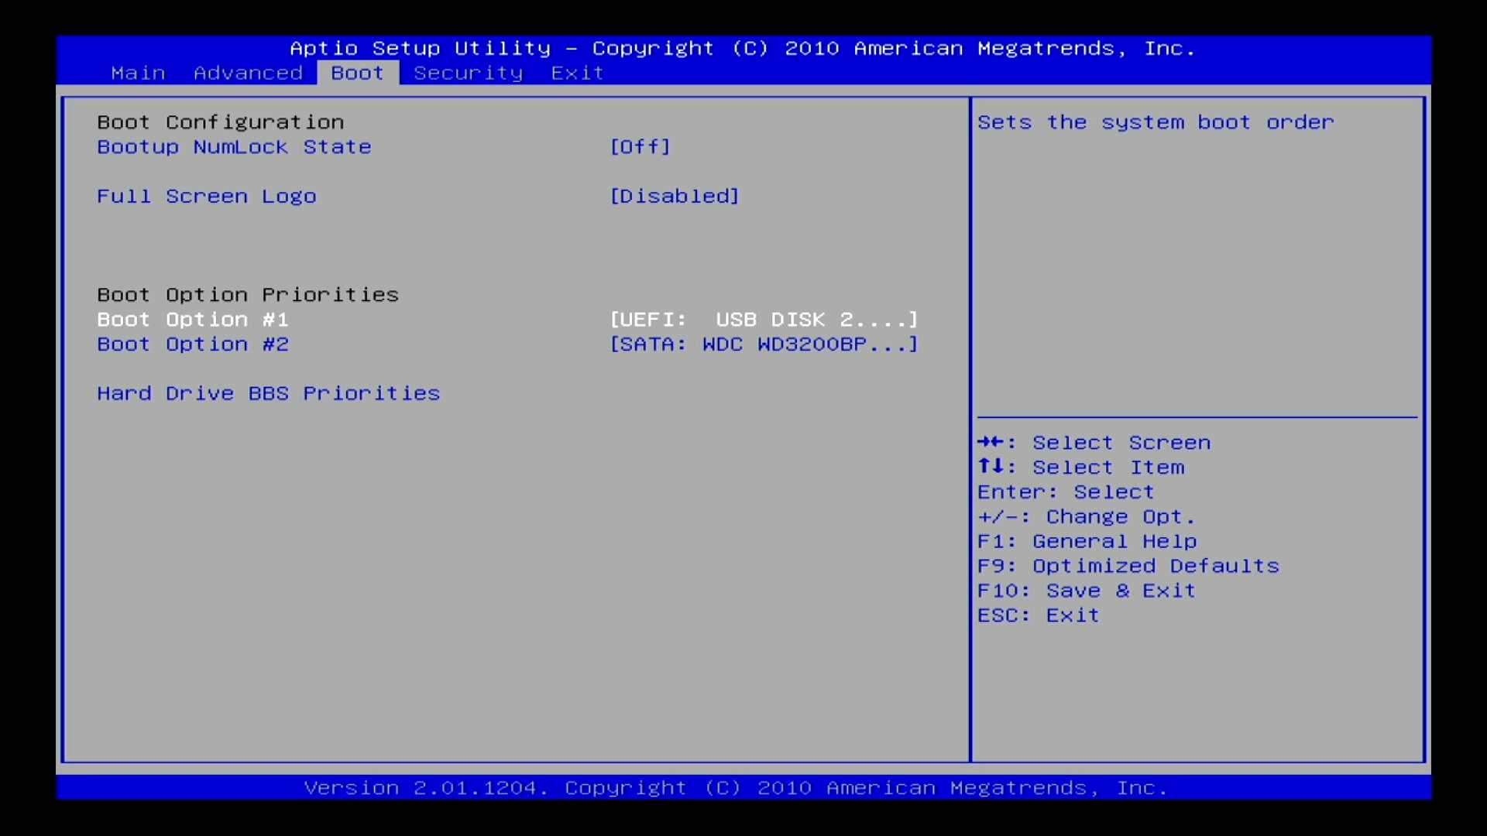Screen dimensions: 1487x836
Task: Open the UEFI USB DISK boot value
Action: coord(764,320)
